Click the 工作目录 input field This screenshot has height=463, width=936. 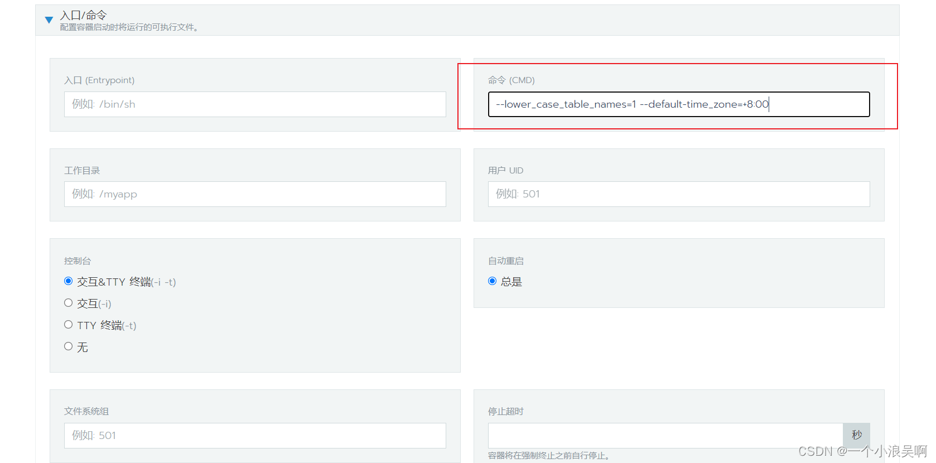point(255,194)
